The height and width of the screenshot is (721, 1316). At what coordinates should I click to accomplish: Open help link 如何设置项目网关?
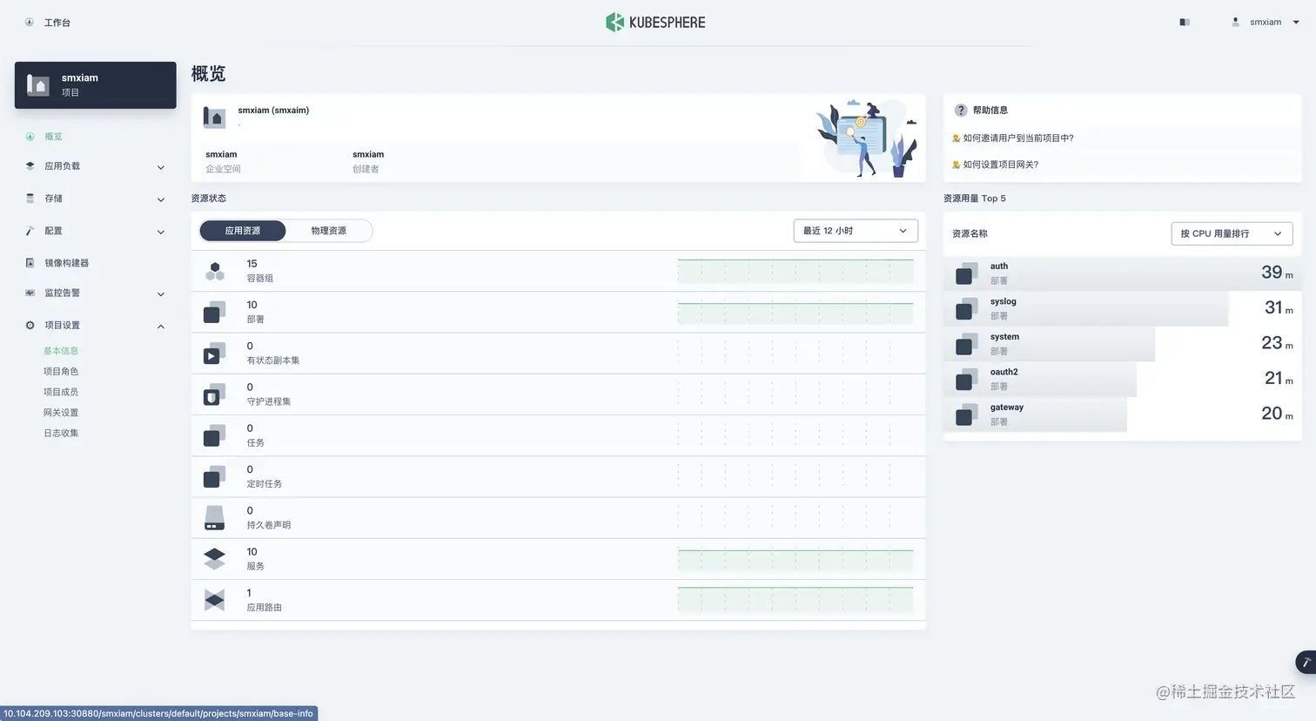pos(1001,165)
